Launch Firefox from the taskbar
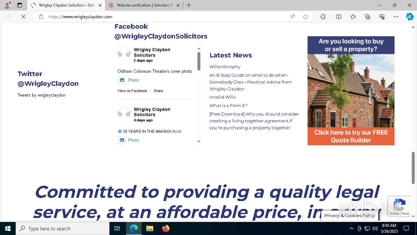Viewport: 417px width, 235px height. pos(165,228)
